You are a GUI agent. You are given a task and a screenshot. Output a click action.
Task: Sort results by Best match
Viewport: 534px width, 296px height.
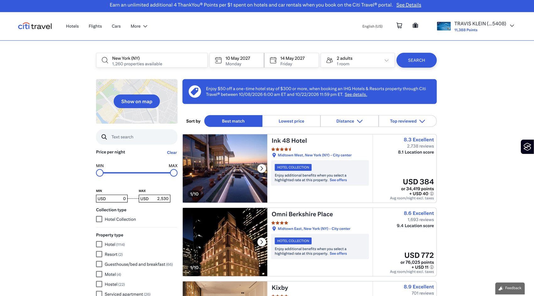(233, 121)
